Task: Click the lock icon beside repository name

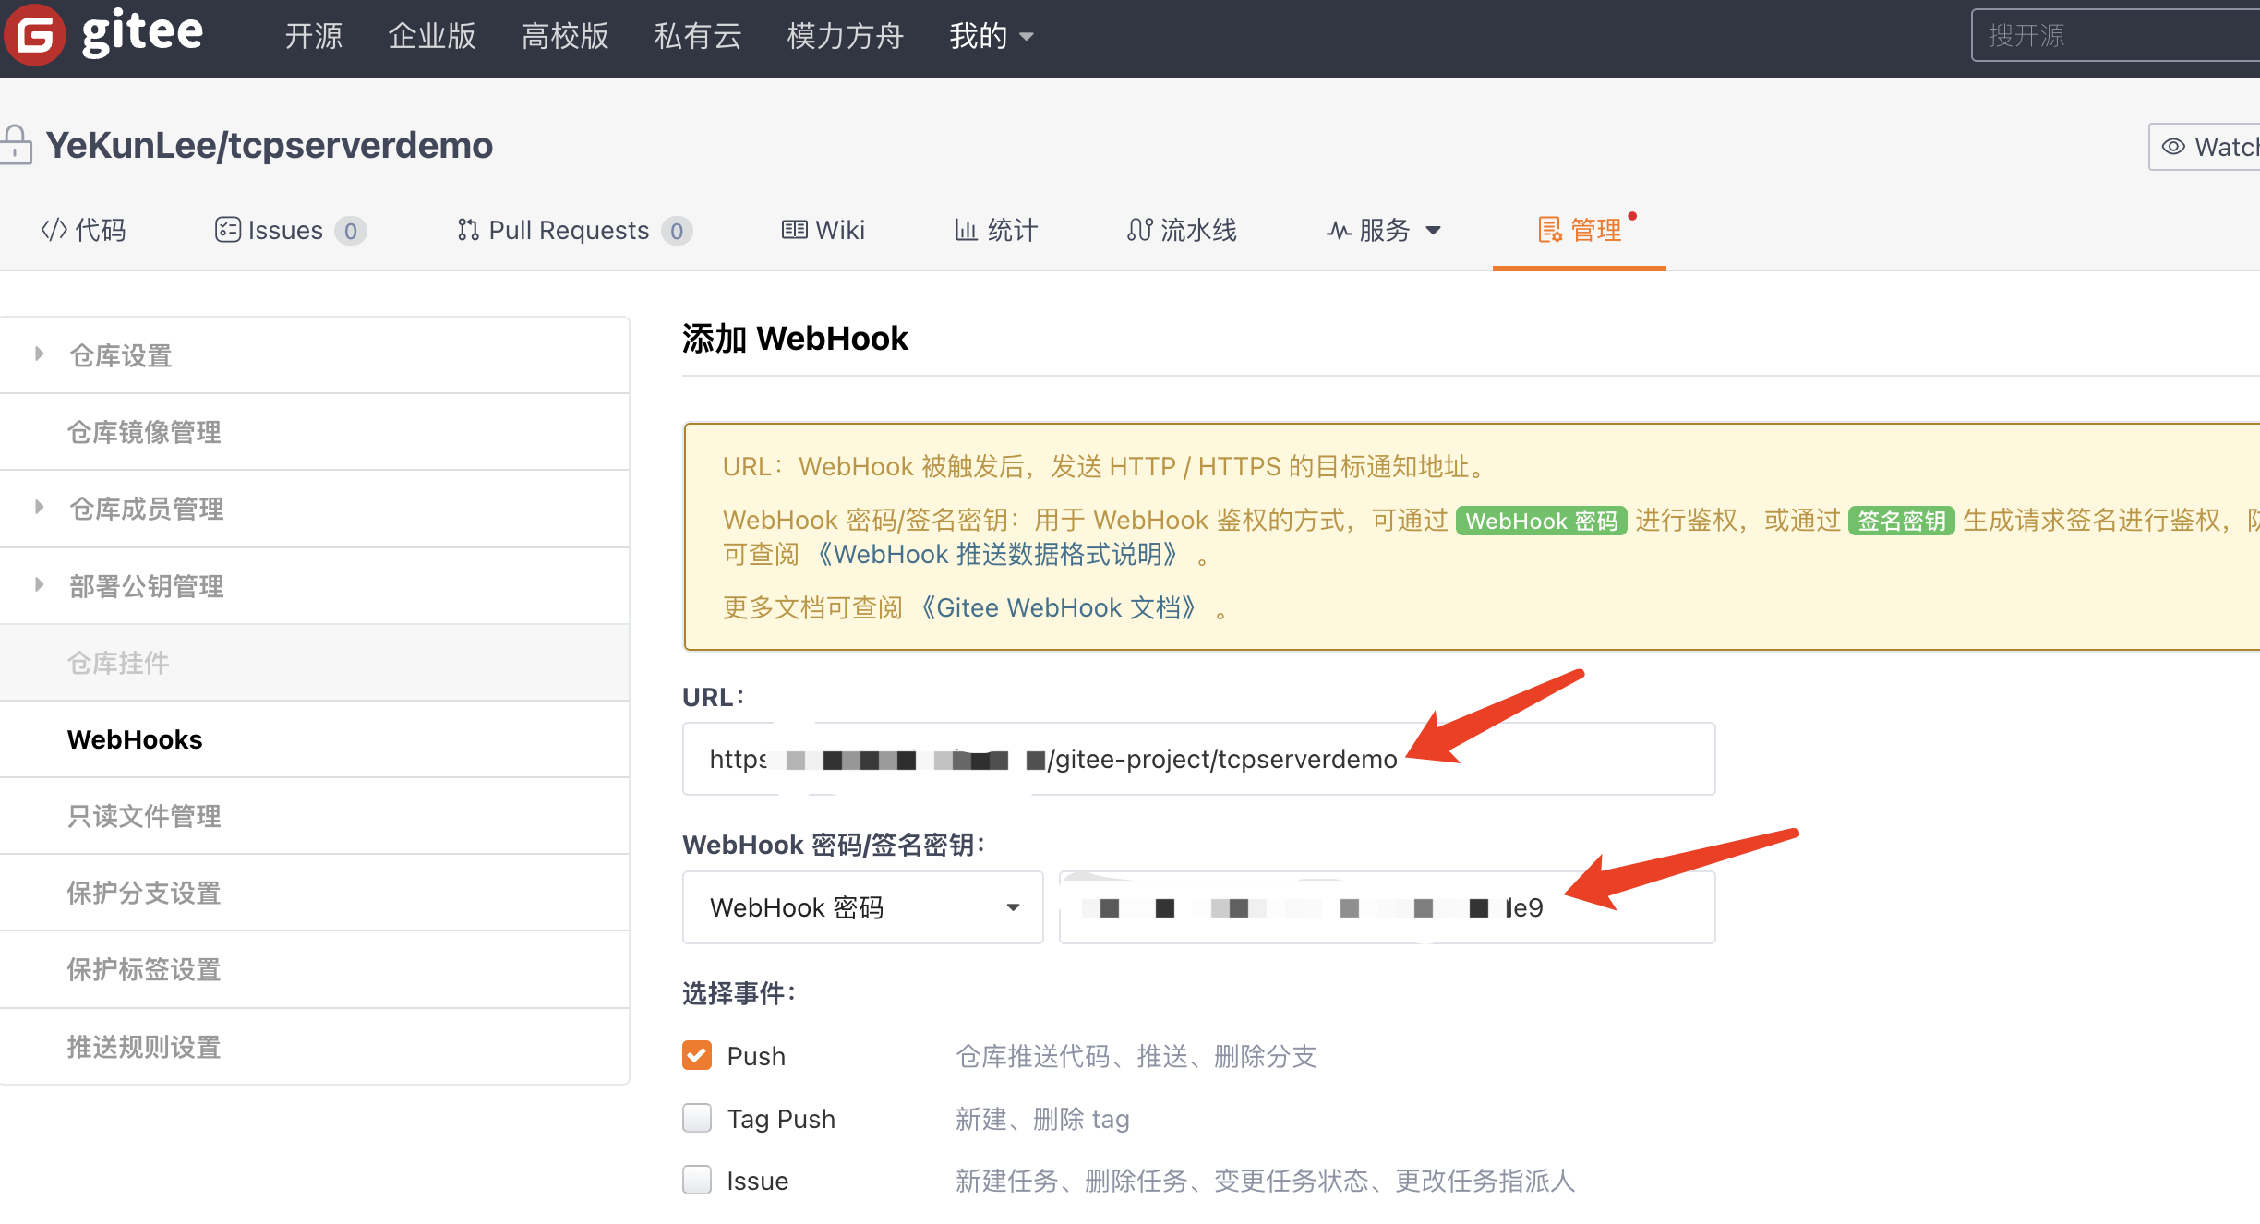Action: point(16,146)
